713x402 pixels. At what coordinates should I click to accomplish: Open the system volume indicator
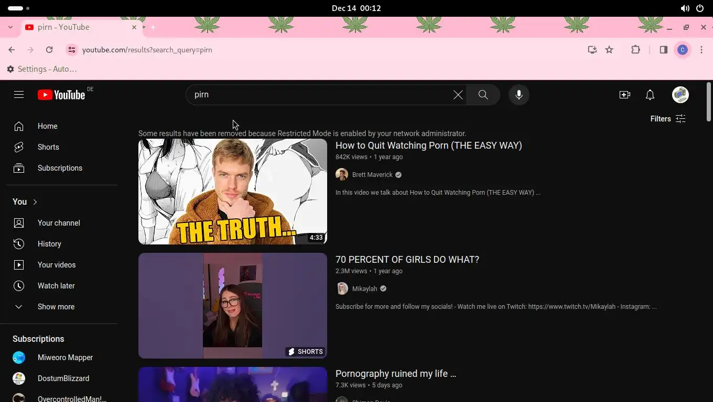coord(685,8)
